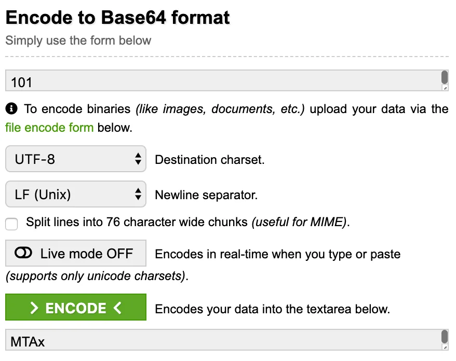Focus the input textarea containing 101
This screenshot has height=361, width=456.
point(218,81)
